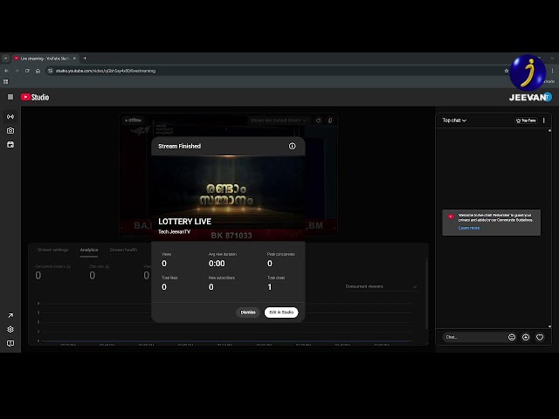559x419 pixels.
Task: Click the share arrow icon in sidebar
Action: tap(10, 315)
